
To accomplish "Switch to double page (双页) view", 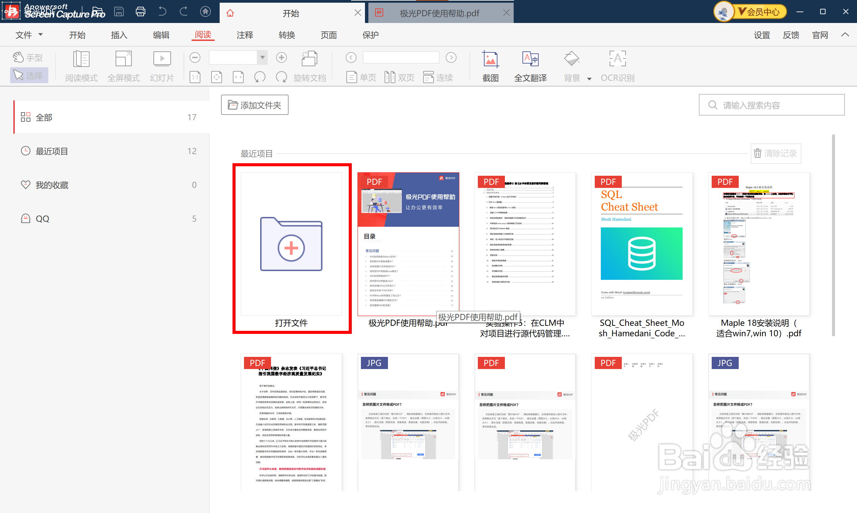I will tap(399, 77).
